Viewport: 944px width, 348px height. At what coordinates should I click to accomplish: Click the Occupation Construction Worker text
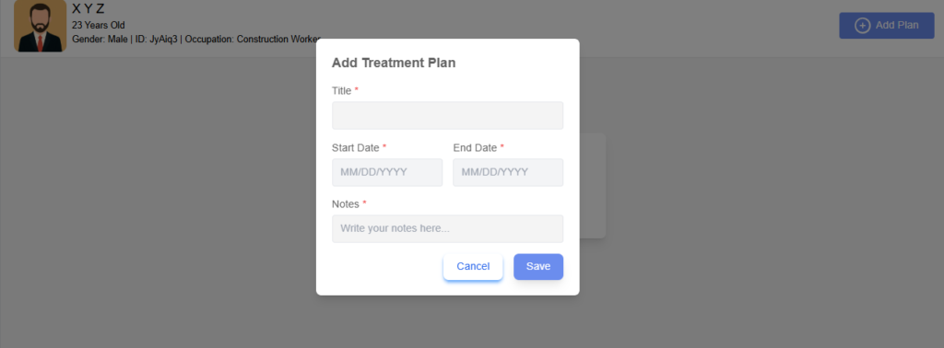(x=253, y=39)
